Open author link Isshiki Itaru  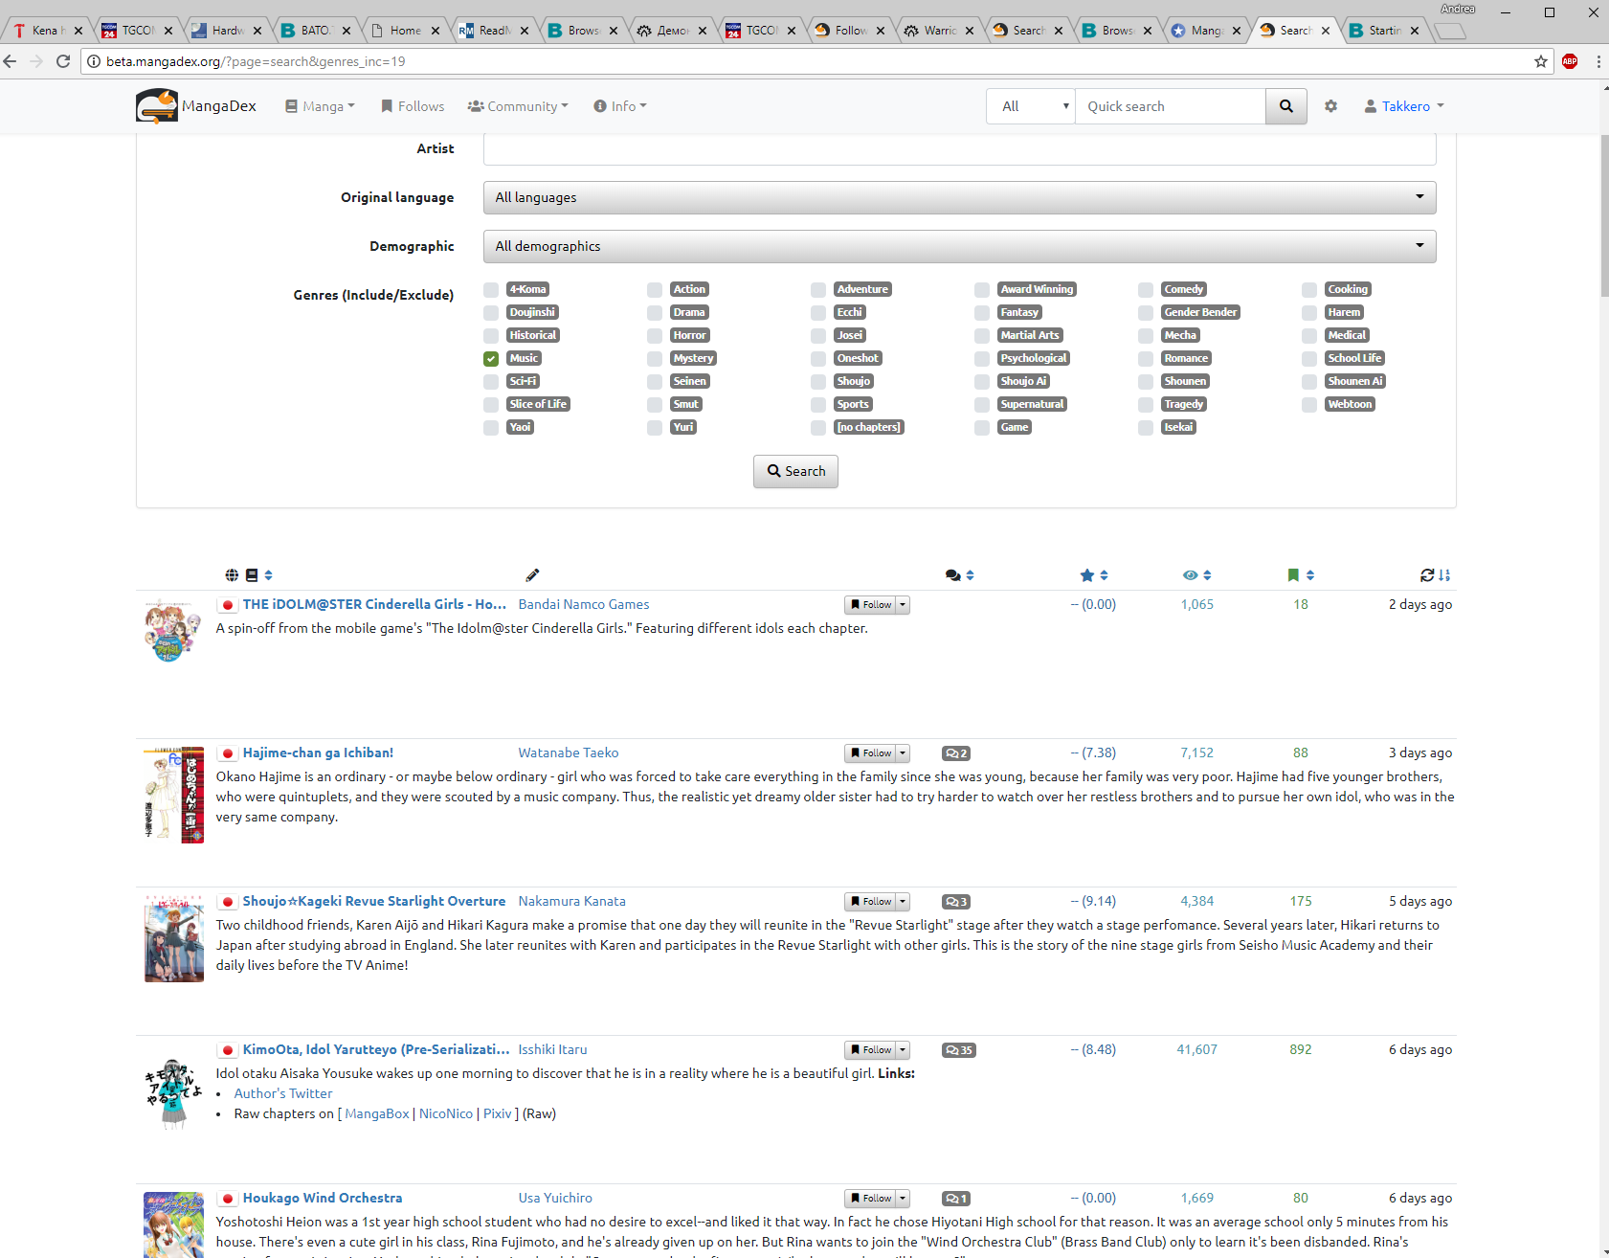point(553,1049)
